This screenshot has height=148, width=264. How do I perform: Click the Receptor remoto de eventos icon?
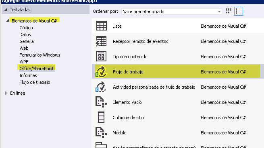coord(101,41)
